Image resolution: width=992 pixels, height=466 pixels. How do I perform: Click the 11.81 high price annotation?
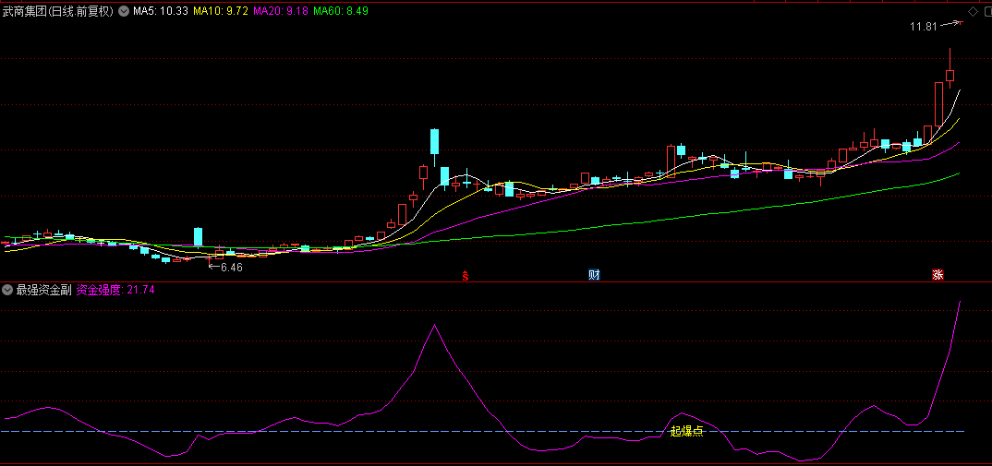pos(924,27)
